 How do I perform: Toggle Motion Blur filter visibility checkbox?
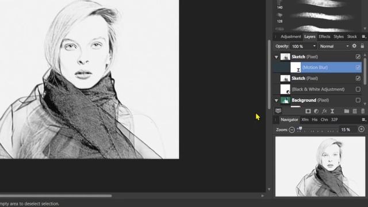click(358, 67)
